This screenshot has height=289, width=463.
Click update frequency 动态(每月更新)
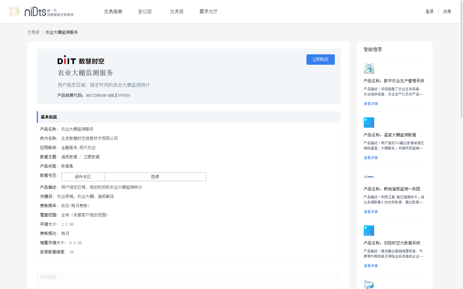point(76,206)
